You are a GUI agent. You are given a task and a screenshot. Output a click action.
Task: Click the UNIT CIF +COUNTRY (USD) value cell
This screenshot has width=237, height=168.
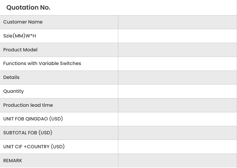point(177,147)
